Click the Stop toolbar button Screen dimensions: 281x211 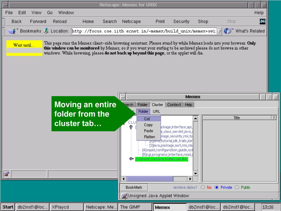tap(232, 21)
